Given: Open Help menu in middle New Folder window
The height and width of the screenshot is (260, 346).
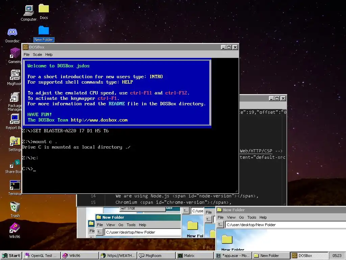Looking at the screenshot, I should coord(143,225).
